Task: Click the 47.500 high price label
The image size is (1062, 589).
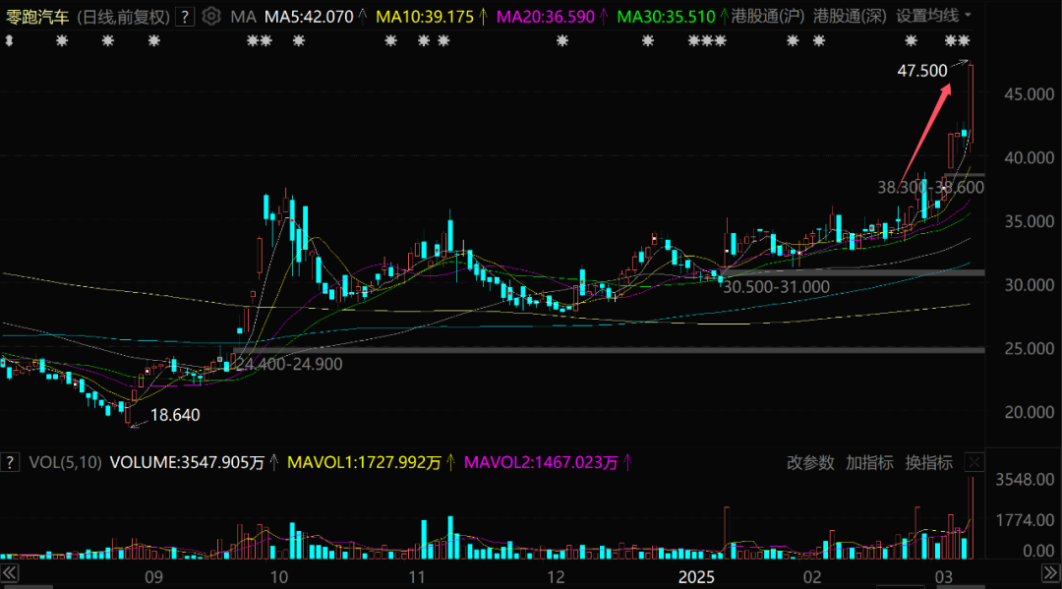Action: coord(921,71)
